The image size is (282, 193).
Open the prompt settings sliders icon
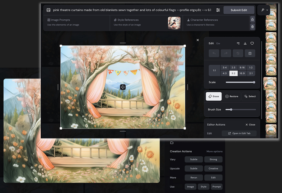pos(218,10)
